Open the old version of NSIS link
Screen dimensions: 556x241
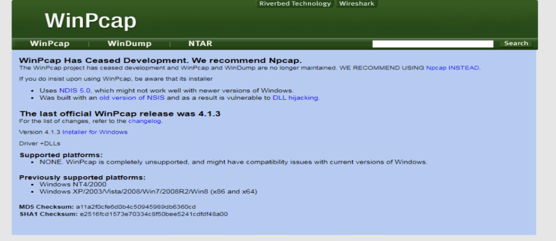[x=132, y=98]
